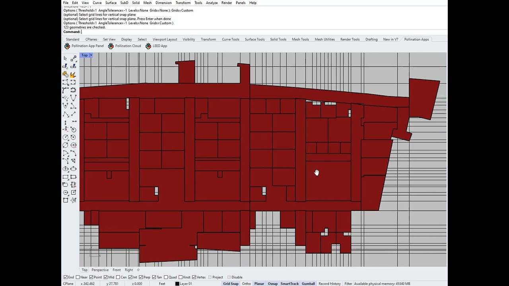Choose the center-radius circle tool

[x=65, y=137]
